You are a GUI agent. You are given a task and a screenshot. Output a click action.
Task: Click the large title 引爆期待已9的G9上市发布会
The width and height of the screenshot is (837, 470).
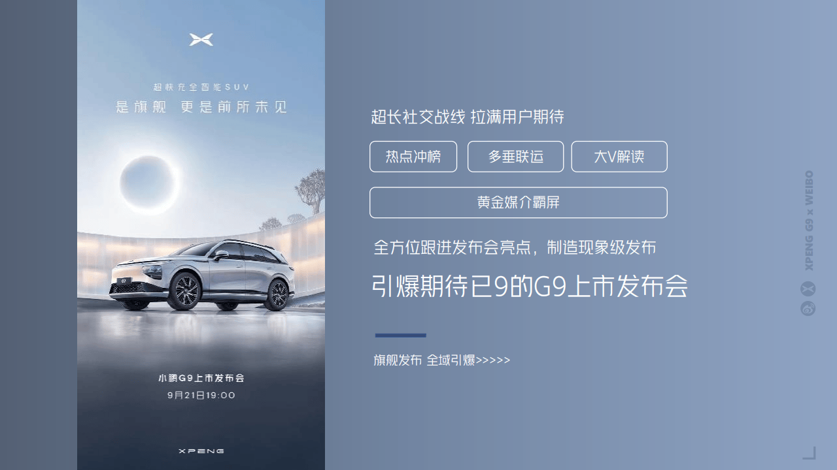point(530,287)
